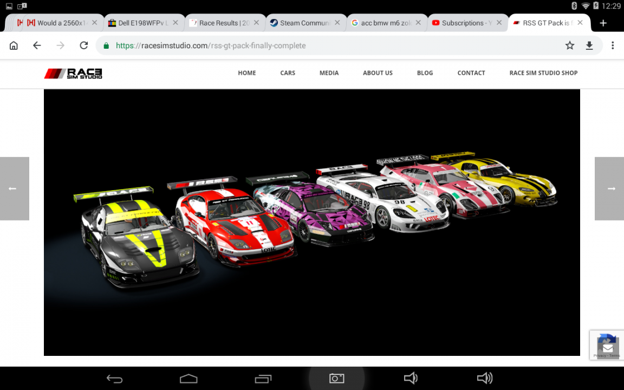This screenshot has height=390, width=624.
Task: Open the BLOG page
Action: [425, 73]
